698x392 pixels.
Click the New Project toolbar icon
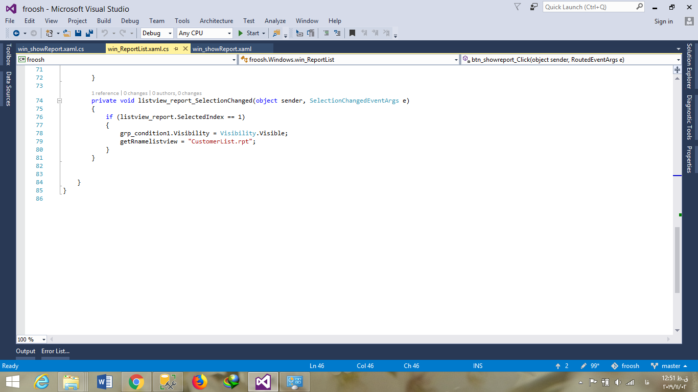(x=50, y=33)
